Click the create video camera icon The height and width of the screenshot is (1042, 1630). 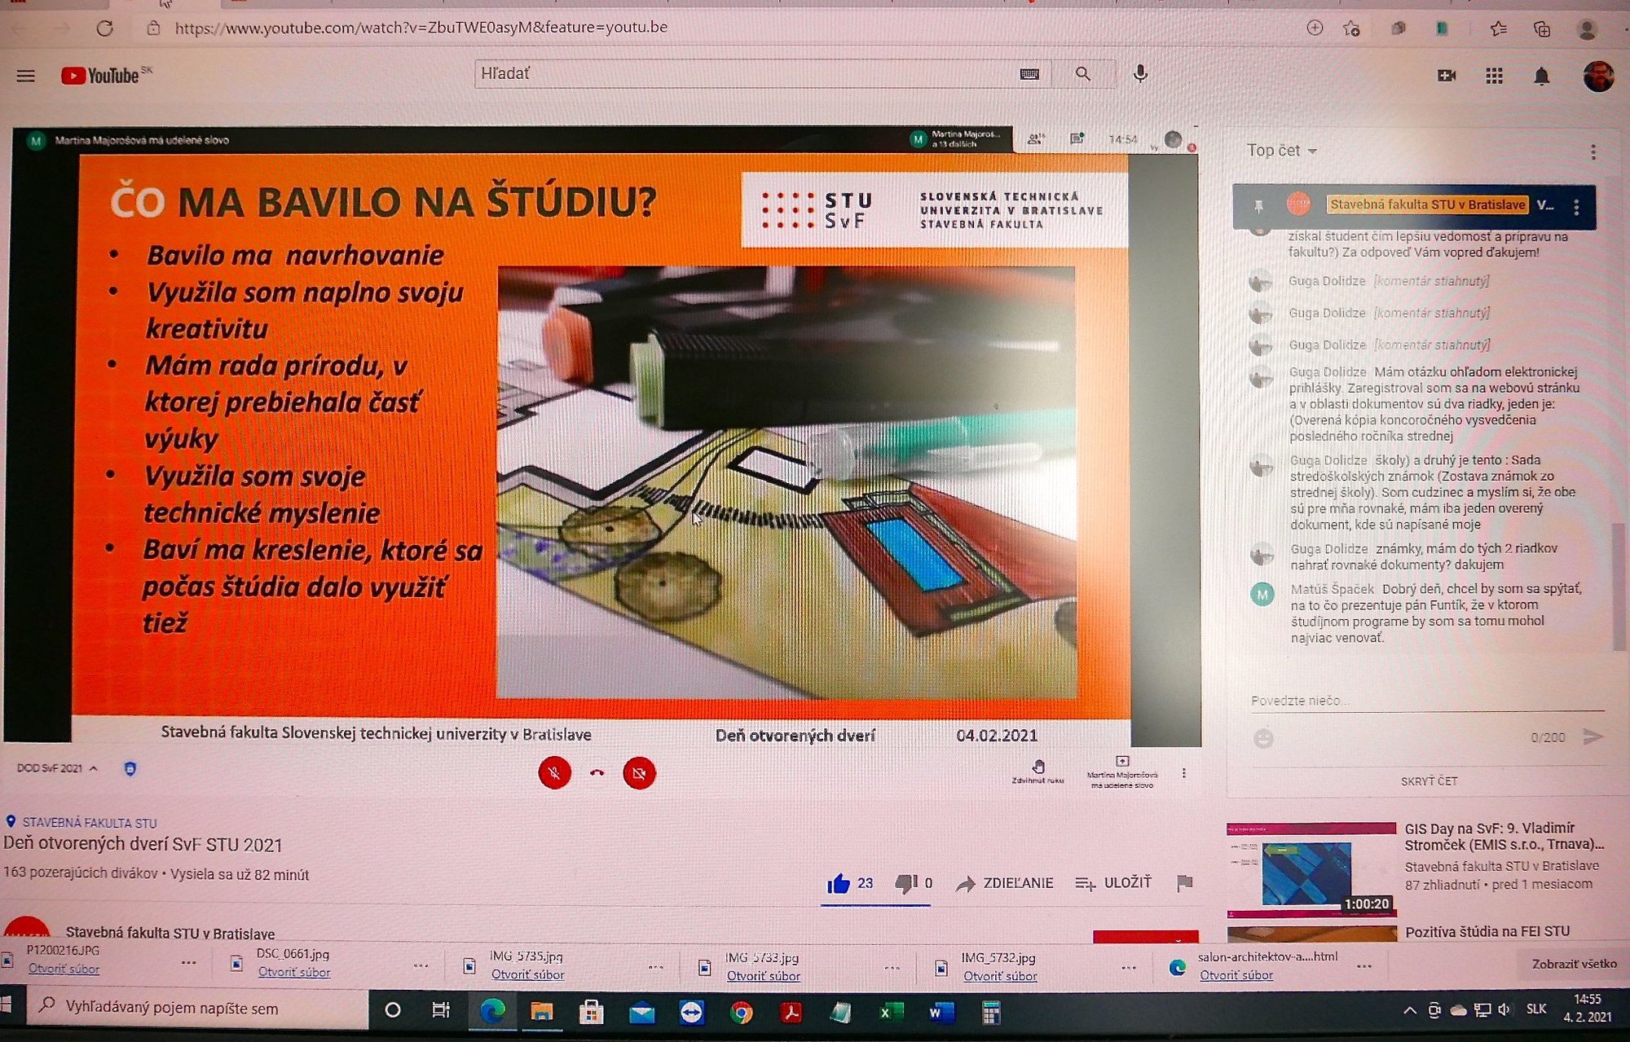coord(1446,76)
